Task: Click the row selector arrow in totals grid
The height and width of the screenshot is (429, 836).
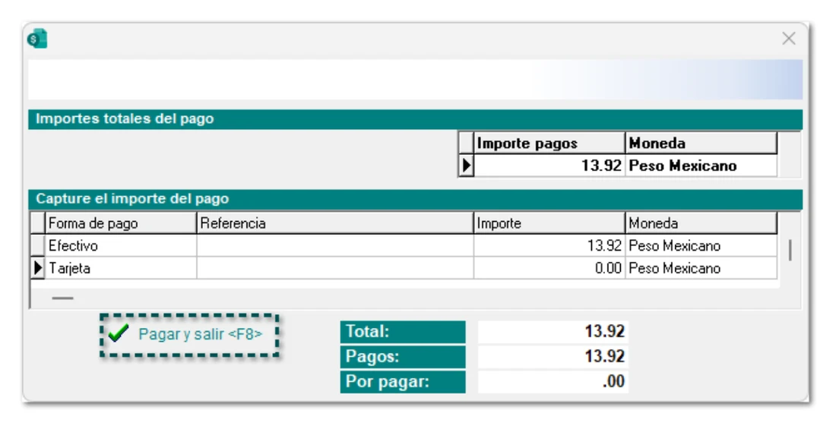Action: point(466,166)
